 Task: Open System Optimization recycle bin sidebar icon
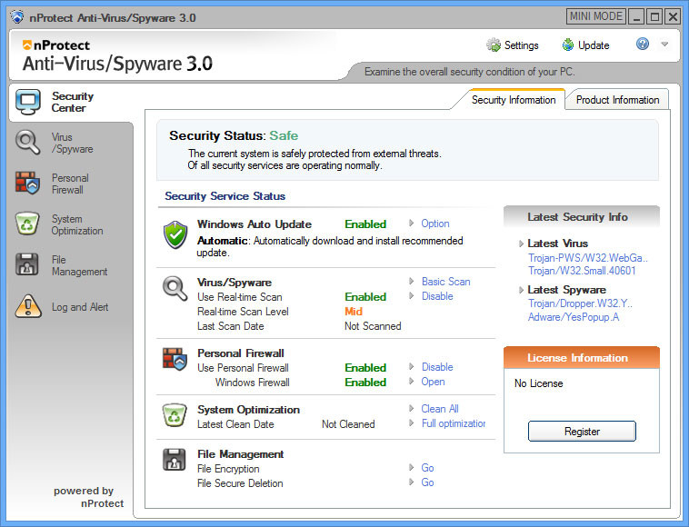27,224
